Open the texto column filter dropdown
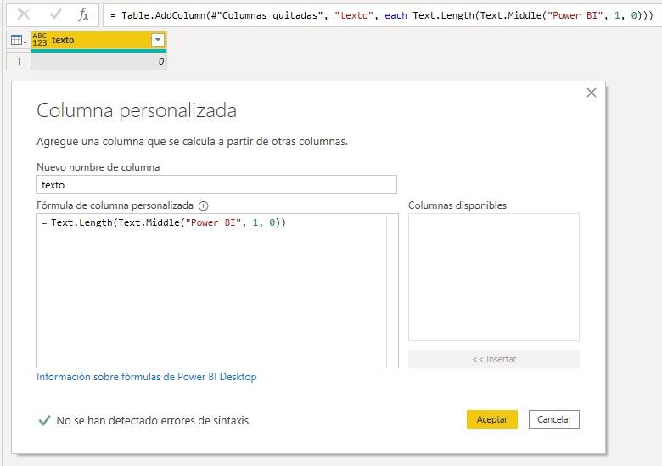The width and height of the screenshot is (662, 466). click(x=157, y=40)
